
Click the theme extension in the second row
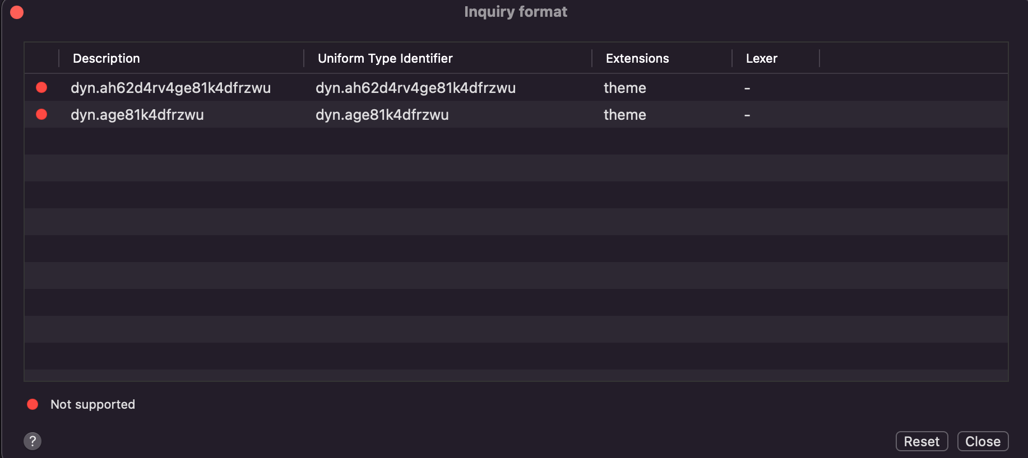pyautogui.click(x=625, y=115)
